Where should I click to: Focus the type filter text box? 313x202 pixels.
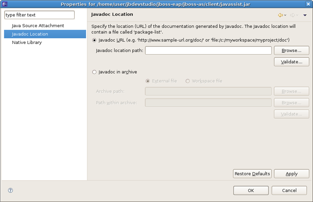coord(39,15)
